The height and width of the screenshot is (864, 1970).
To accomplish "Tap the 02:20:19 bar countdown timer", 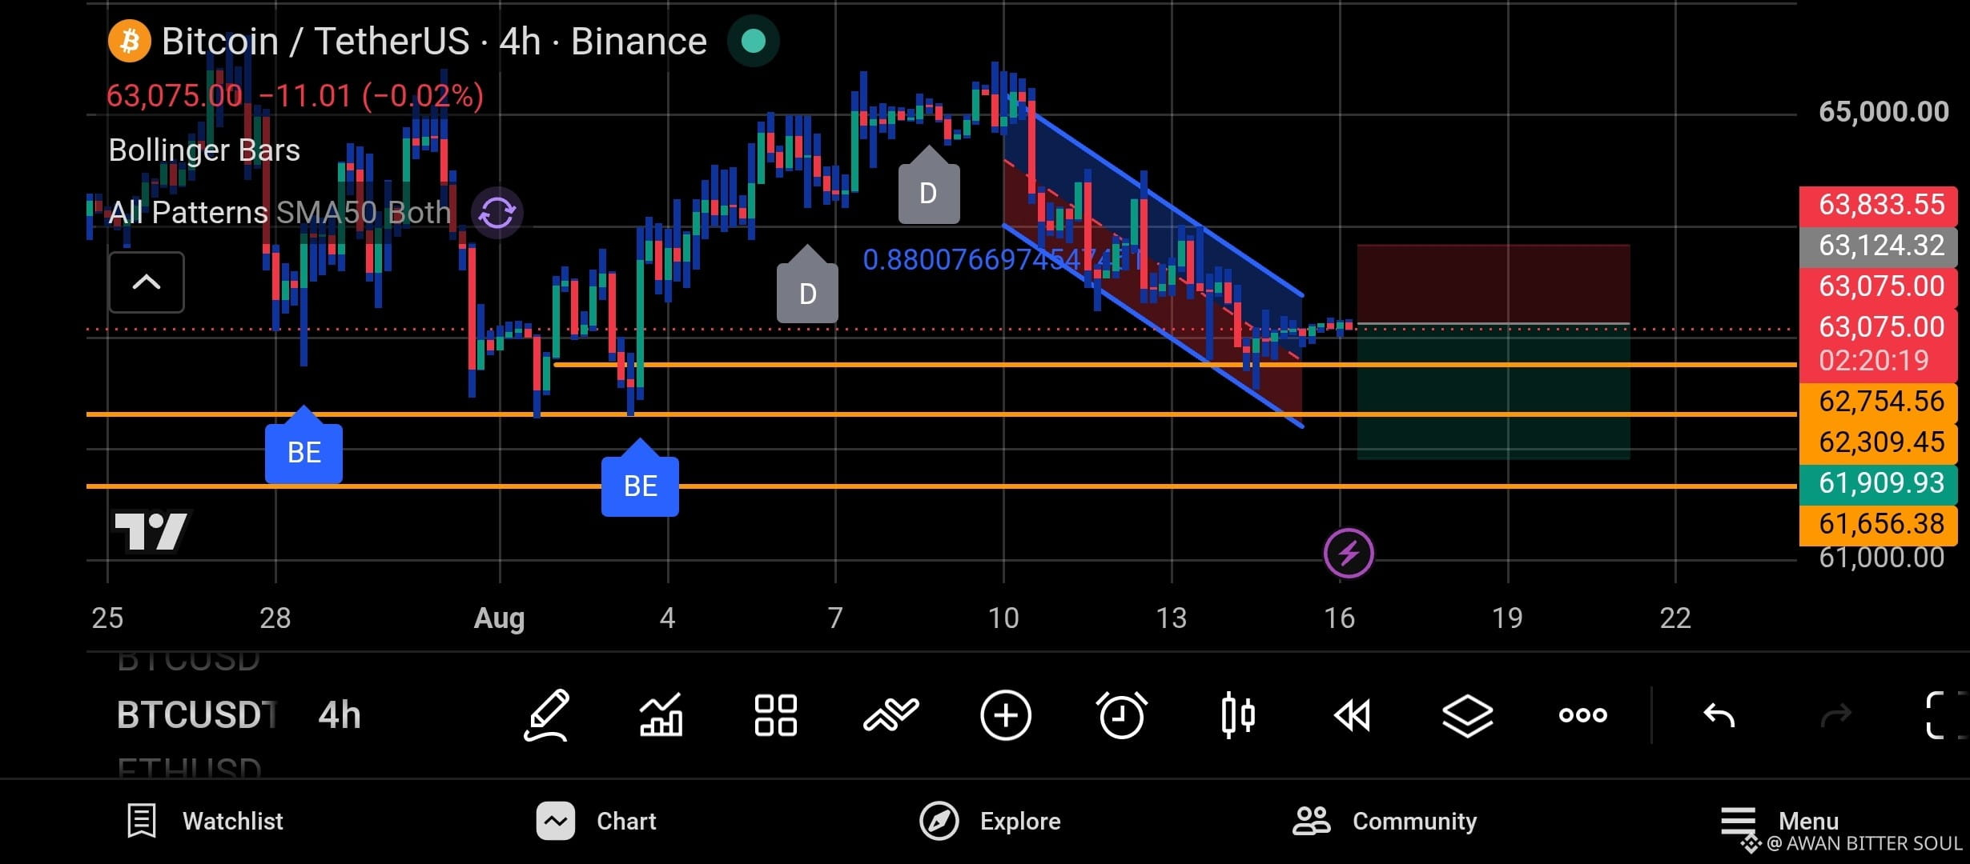I will [x=1874, y=361].
